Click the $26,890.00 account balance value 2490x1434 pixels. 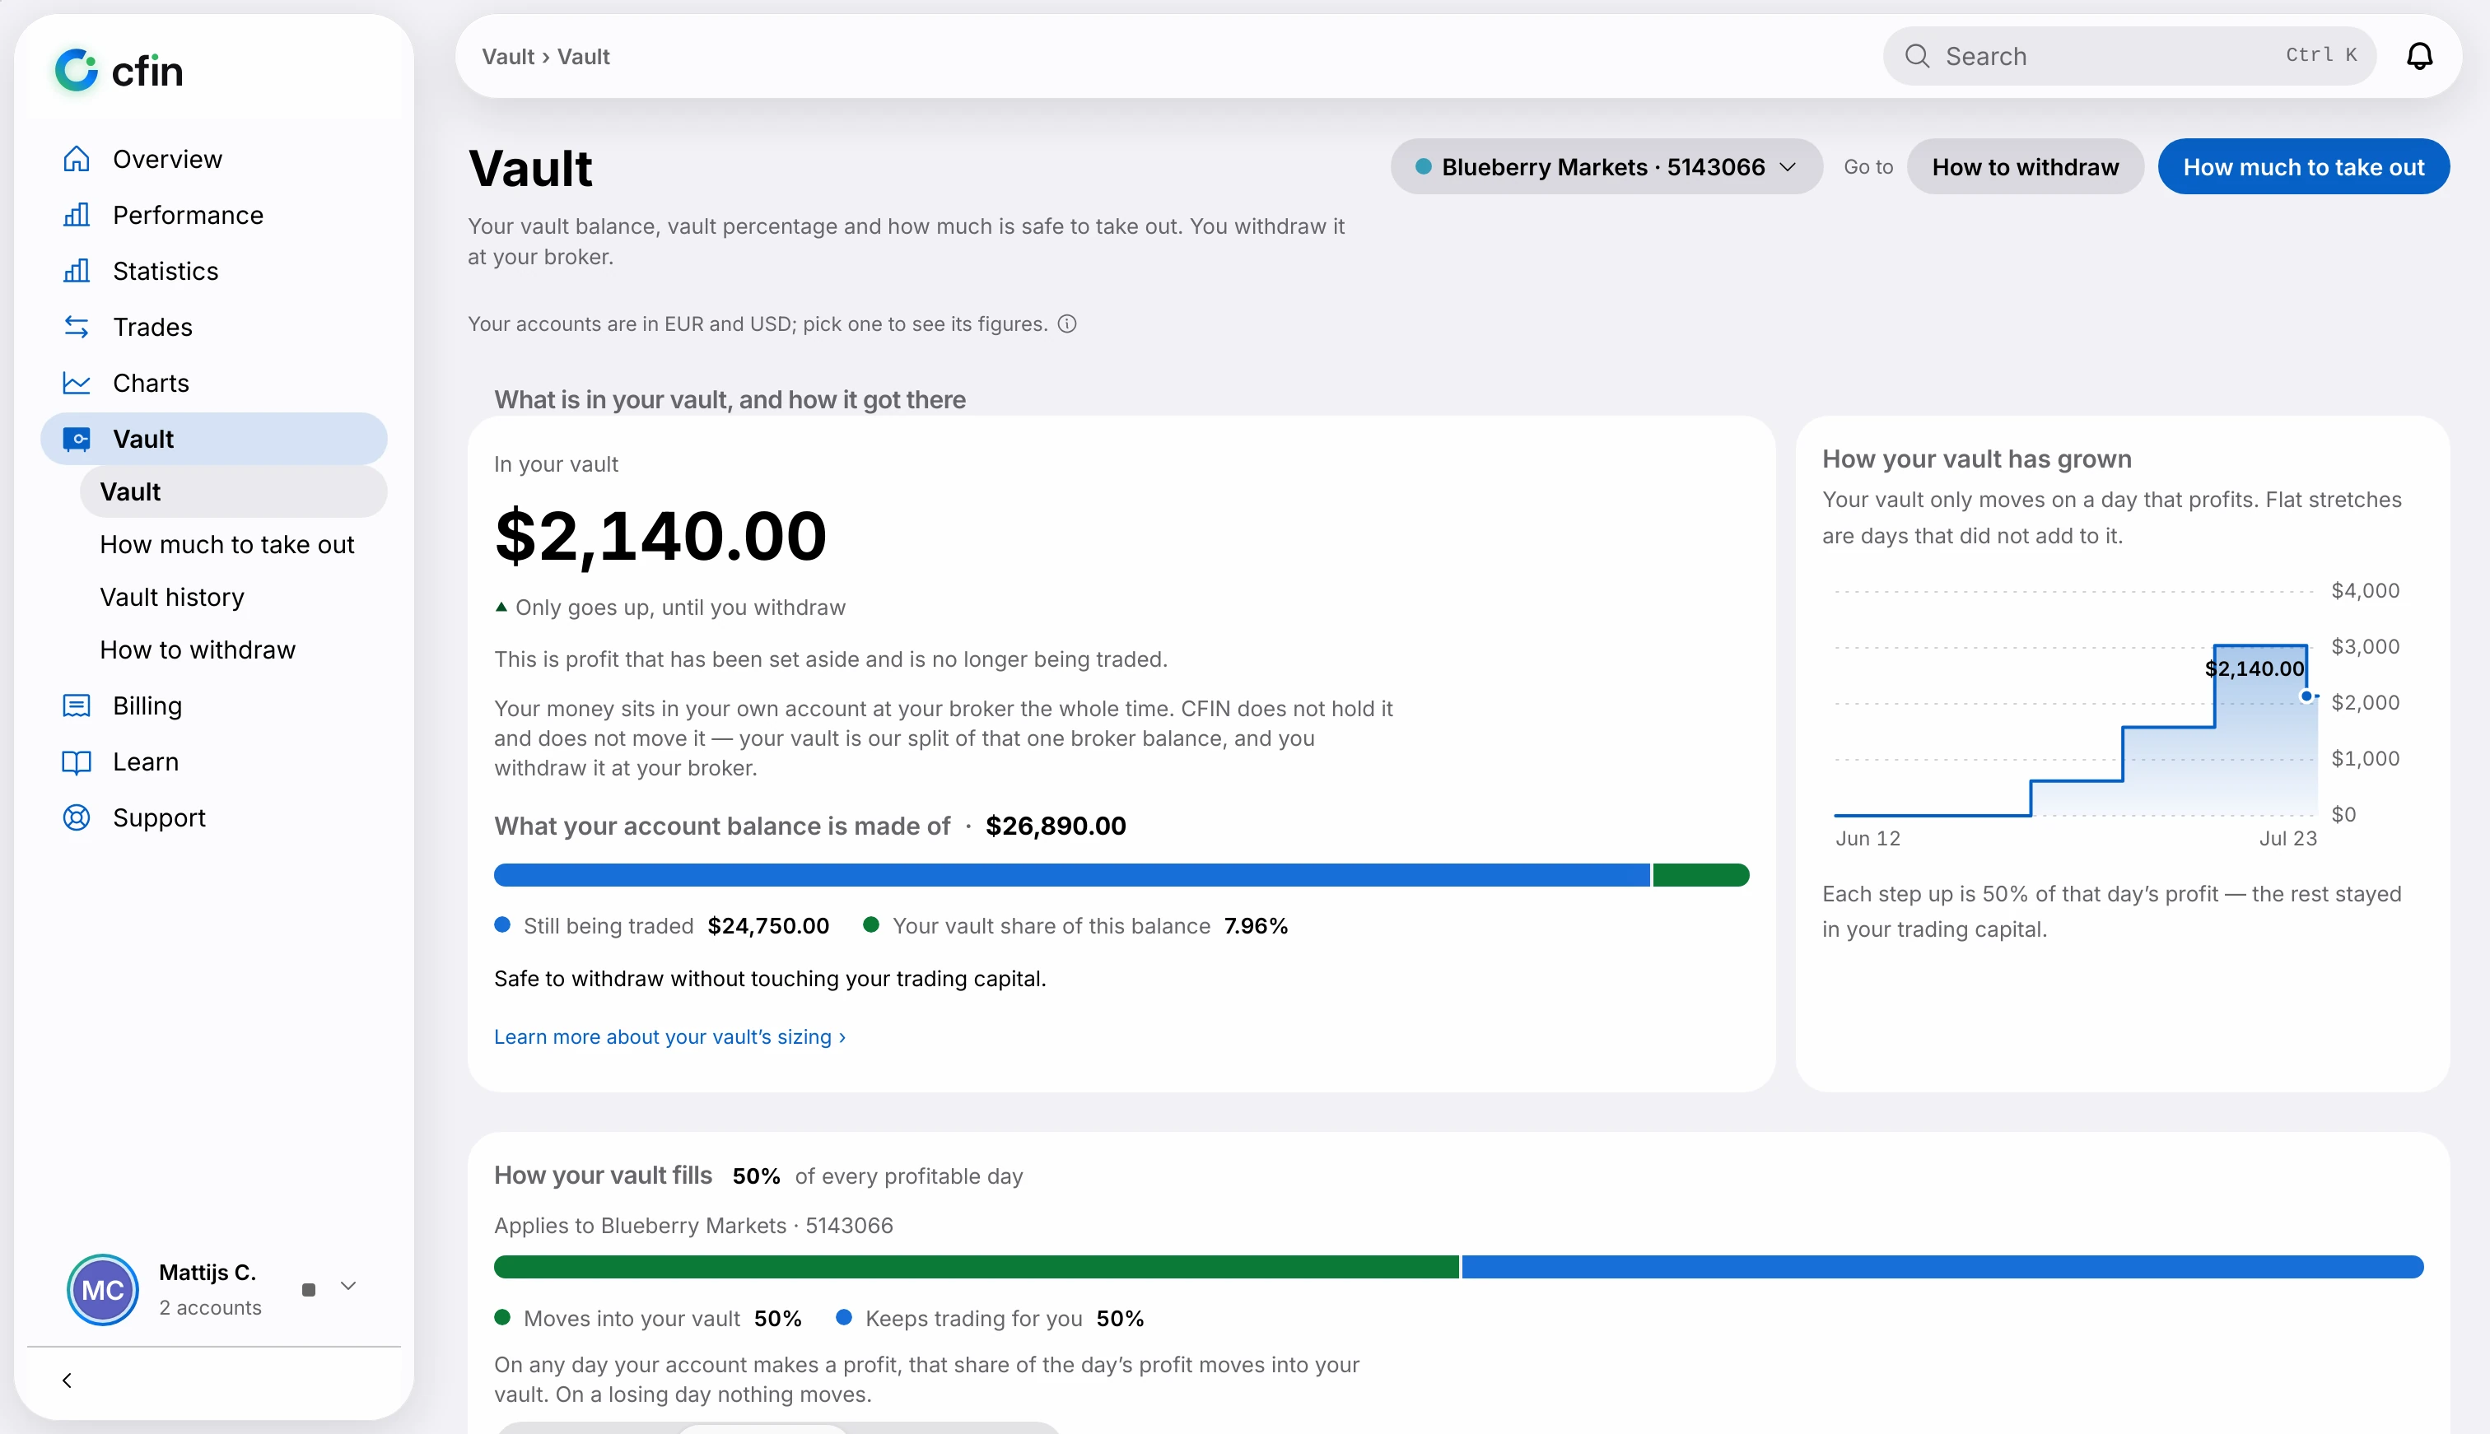(1056, 826)
